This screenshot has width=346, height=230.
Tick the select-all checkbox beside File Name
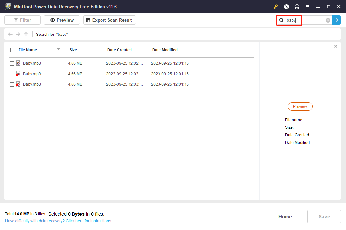(12, 50)
